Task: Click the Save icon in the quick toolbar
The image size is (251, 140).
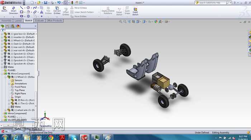Action: point(46,3)
